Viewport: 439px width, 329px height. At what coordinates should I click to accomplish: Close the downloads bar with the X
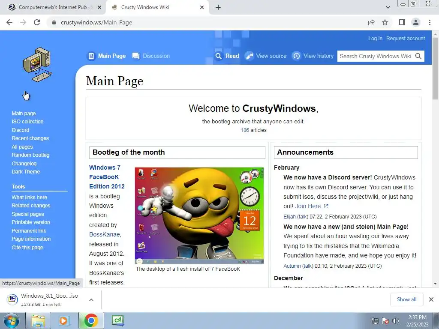(x=431, y=299)
